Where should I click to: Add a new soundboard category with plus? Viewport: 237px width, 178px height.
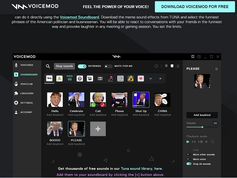point(160,79)
